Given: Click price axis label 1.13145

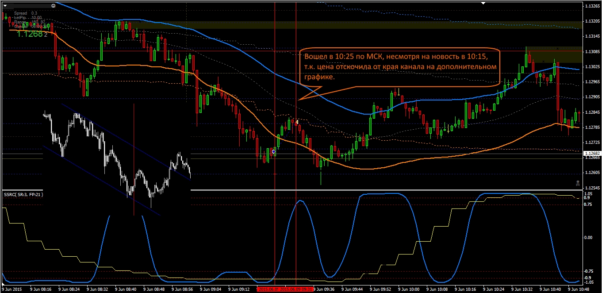Looking at the screenshot, I should click(x=592, y=36).
